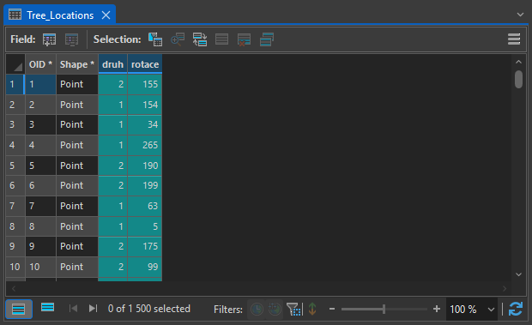532x325 pixels.
Task: Click the OID cell in row 7
Action: point(40,206)
